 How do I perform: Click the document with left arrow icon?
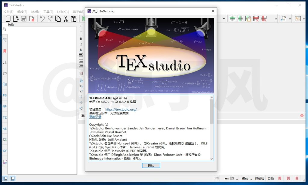[283, 19]
